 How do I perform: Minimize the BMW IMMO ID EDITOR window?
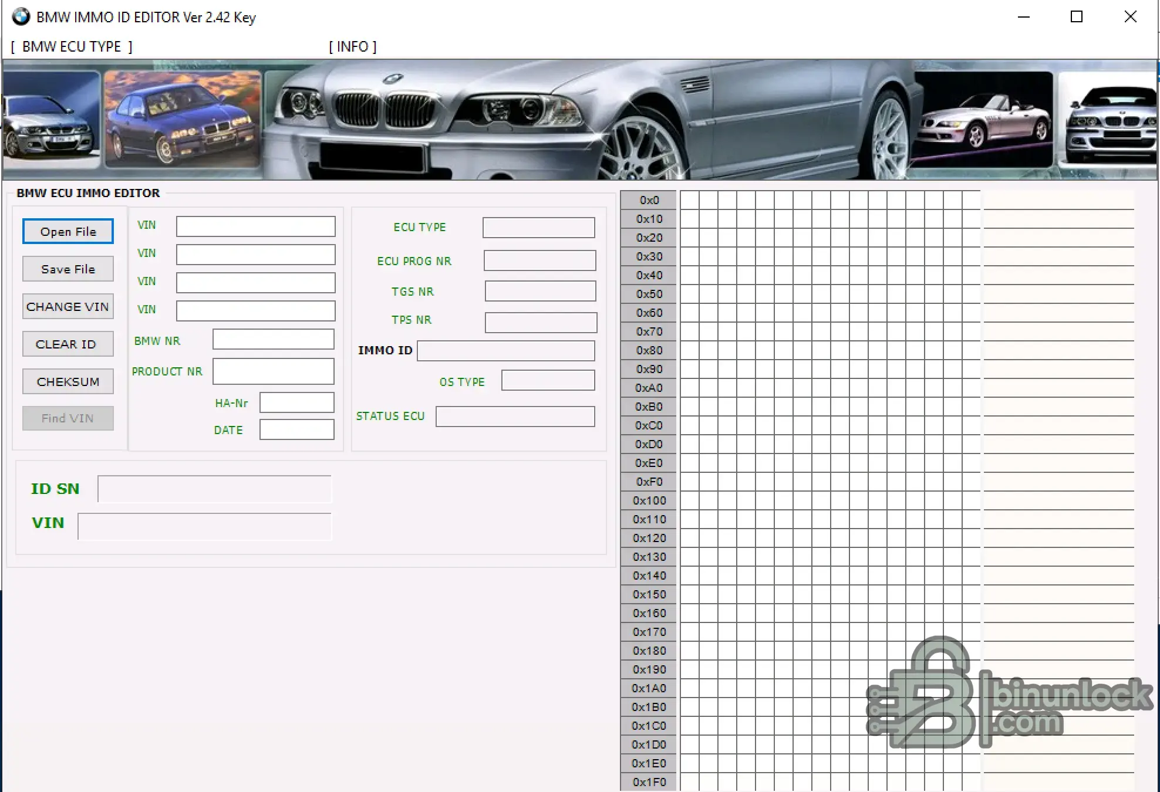[x=1024, y=16]
